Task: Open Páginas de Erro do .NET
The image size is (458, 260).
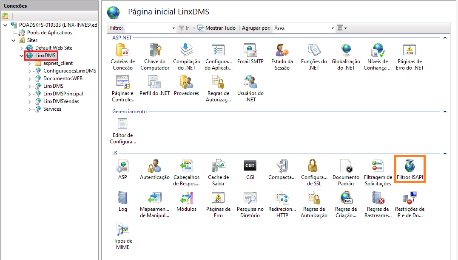Action: click(410, 57)
